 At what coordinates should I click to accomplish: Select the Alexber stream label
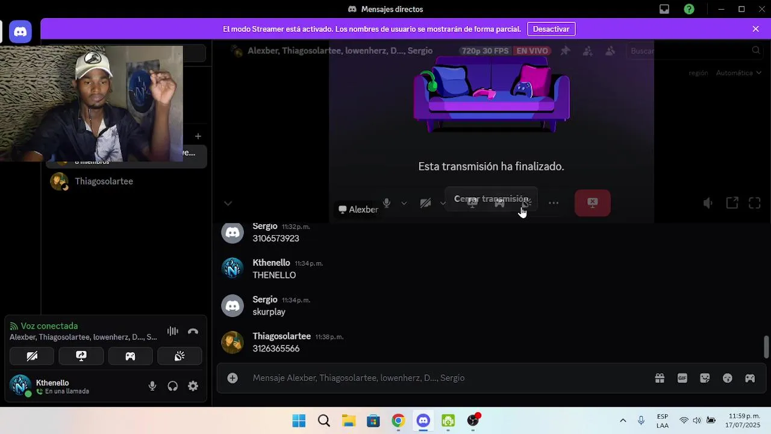pos(358,209)
